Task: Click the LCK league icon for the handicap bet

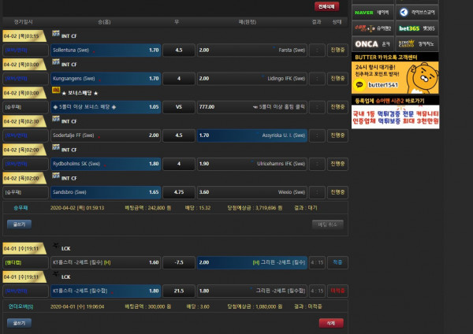Action: 55,247
